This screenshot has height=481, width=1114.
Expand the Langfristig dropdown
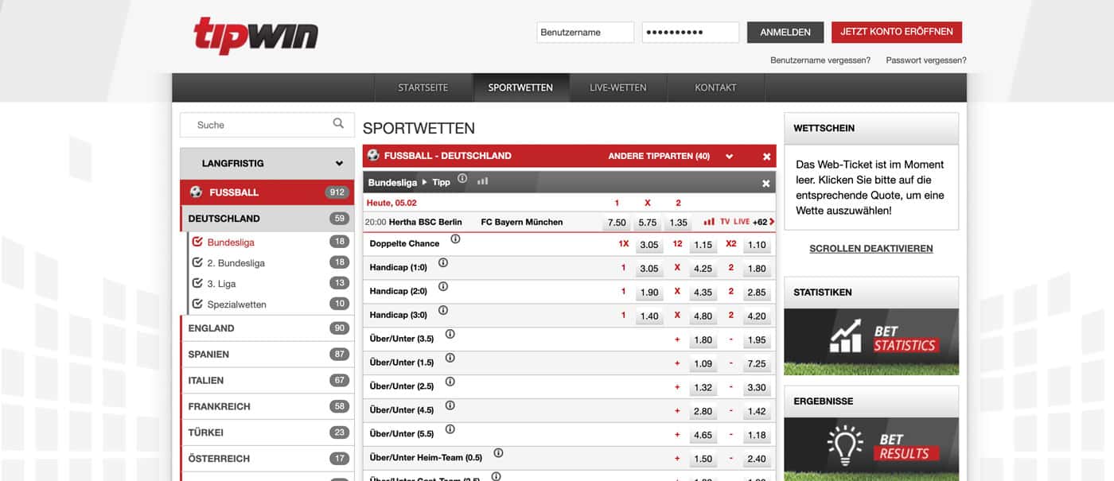pyautogui.click(x=339, y=164)
